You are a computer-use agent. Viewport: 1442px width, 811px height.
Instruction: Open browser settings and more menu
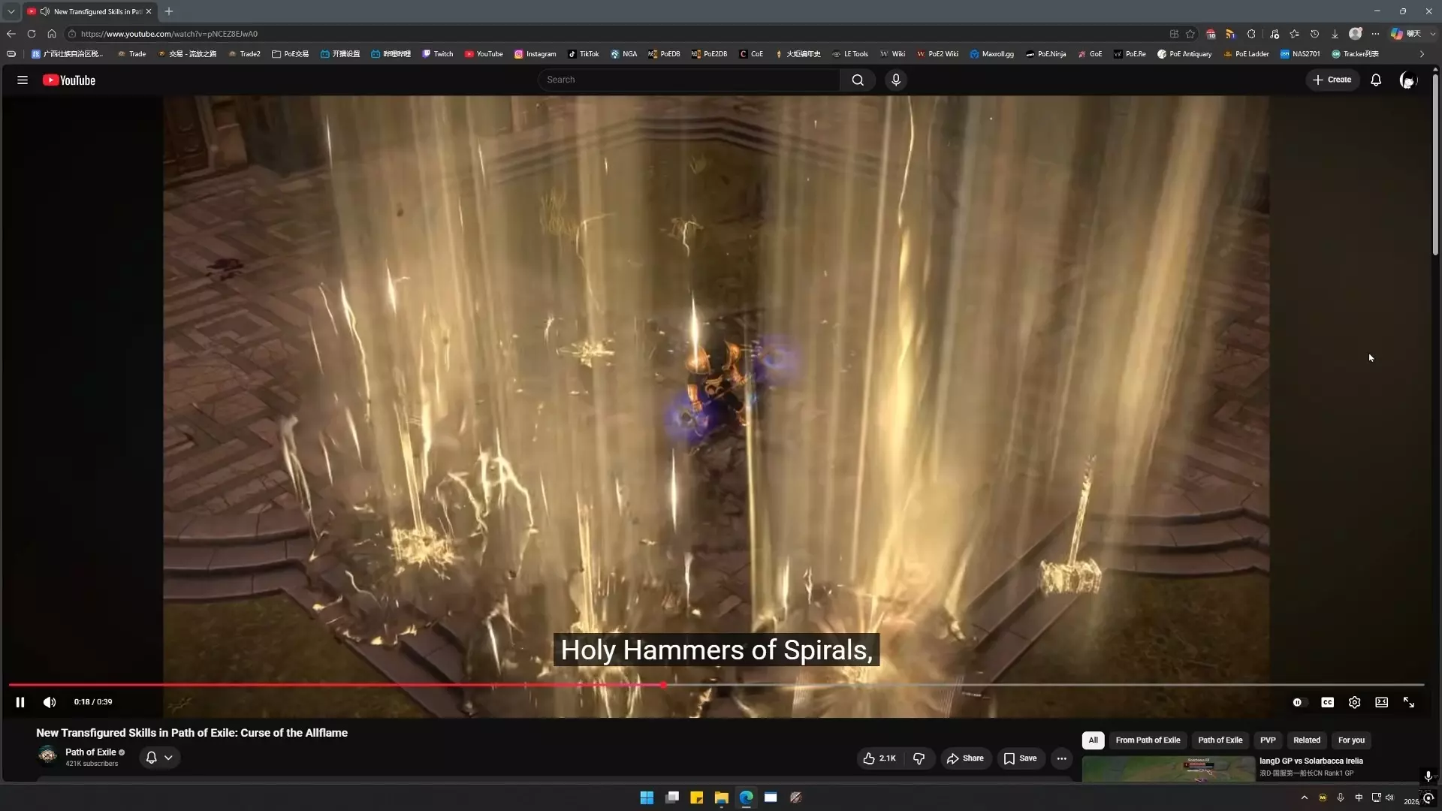(x=1375, y=34)
